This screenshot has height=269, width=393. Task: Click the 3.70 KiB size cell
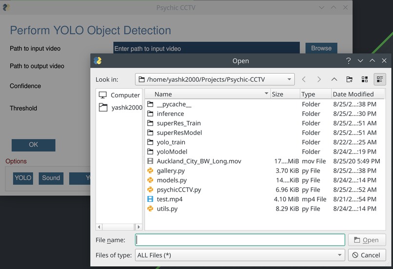(x=287, y=171)
